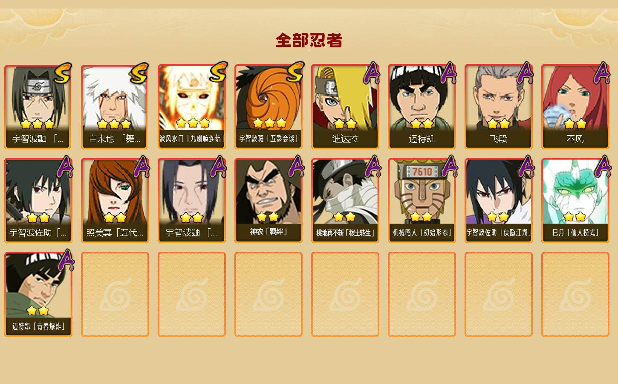618x384 pixels.
Task: Select 波风水门「九喇嘛连结」card
Action: (x=192, y=107)
